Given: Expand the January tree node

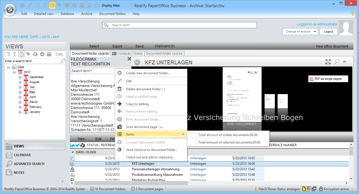Looking at the screenshot, I should 20,112.
